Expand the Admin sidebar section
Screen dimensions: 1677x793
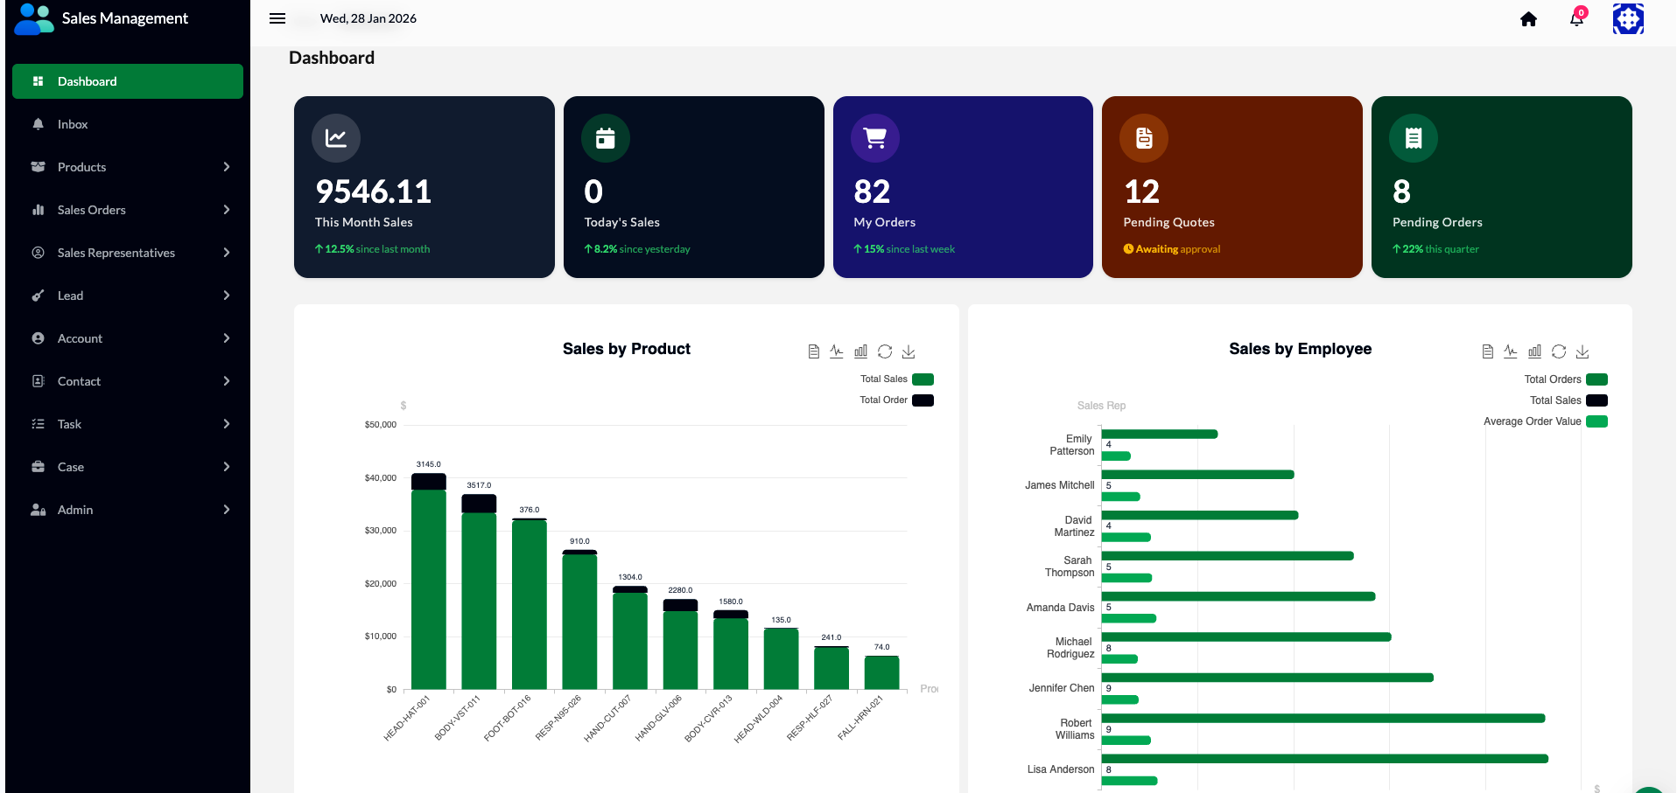(x=127, y=510)
